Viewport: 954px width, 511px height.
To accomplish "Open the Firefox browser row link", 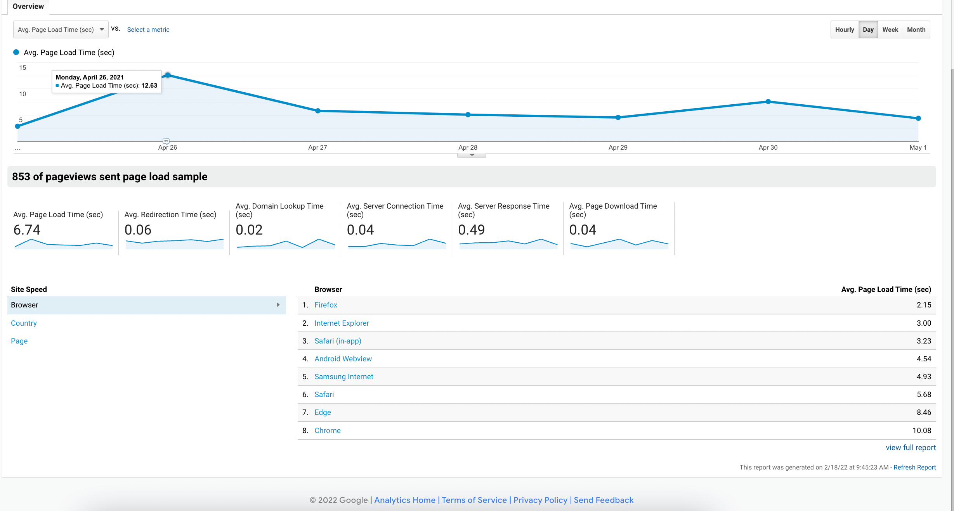I will (x=326, y=305).
